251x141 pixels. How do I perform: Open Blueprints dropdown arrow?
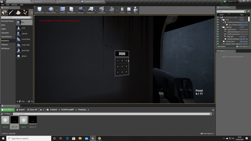point(95,10)
